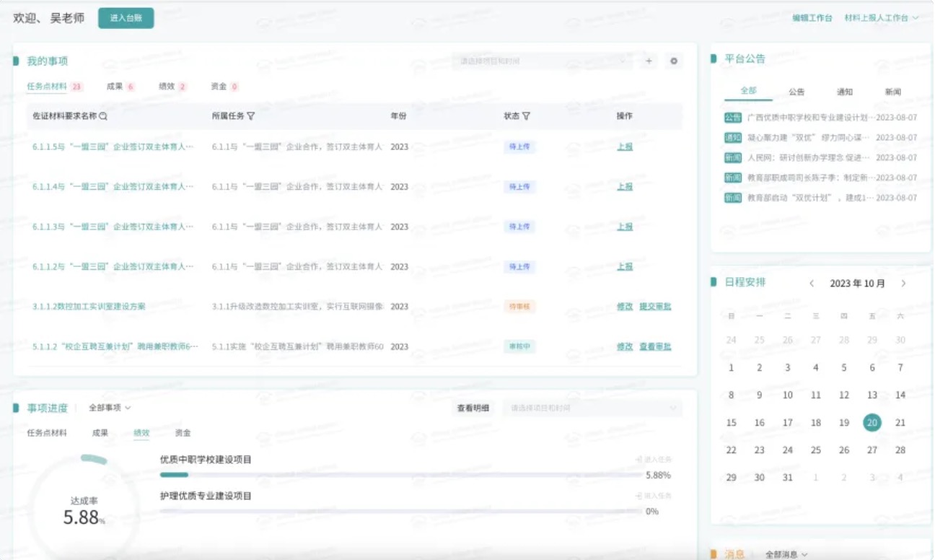
Task: Click filter funnel icon next to 状态
Action: 526,116
